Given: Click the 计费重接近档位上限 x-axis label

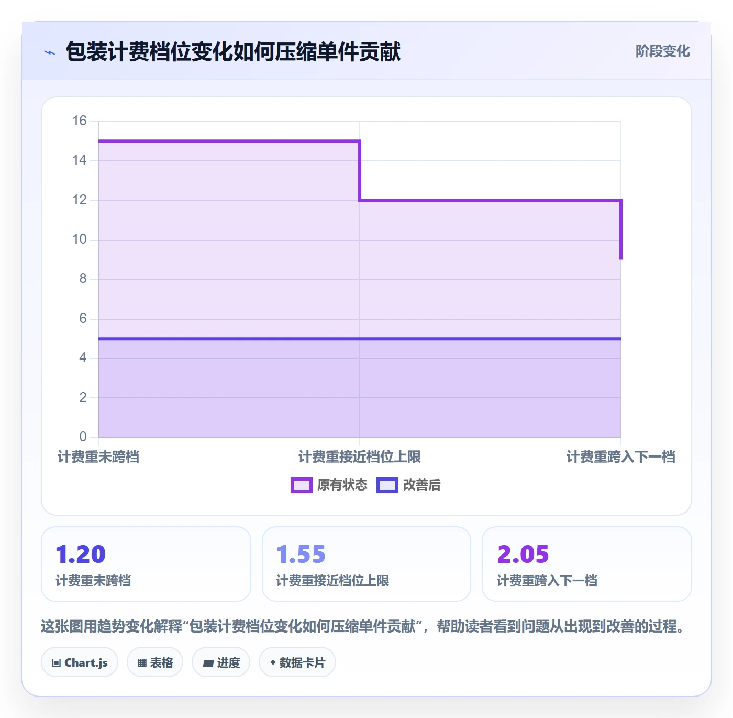Looking at the screenshot, I should click(x=360, y=457).
